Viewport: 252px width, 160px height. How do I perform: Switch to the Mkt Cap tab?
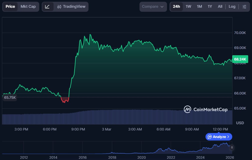tap(28, 6)
